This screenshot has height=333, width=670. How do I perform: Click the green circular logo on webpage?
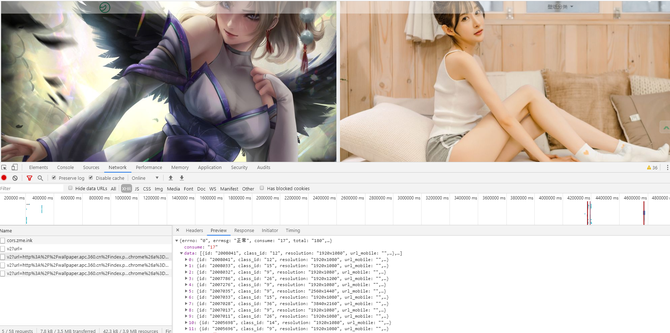coord(105,7)
